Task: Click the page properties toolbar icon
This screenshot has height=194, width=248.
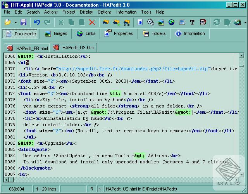Action: [x=140, y=22]
